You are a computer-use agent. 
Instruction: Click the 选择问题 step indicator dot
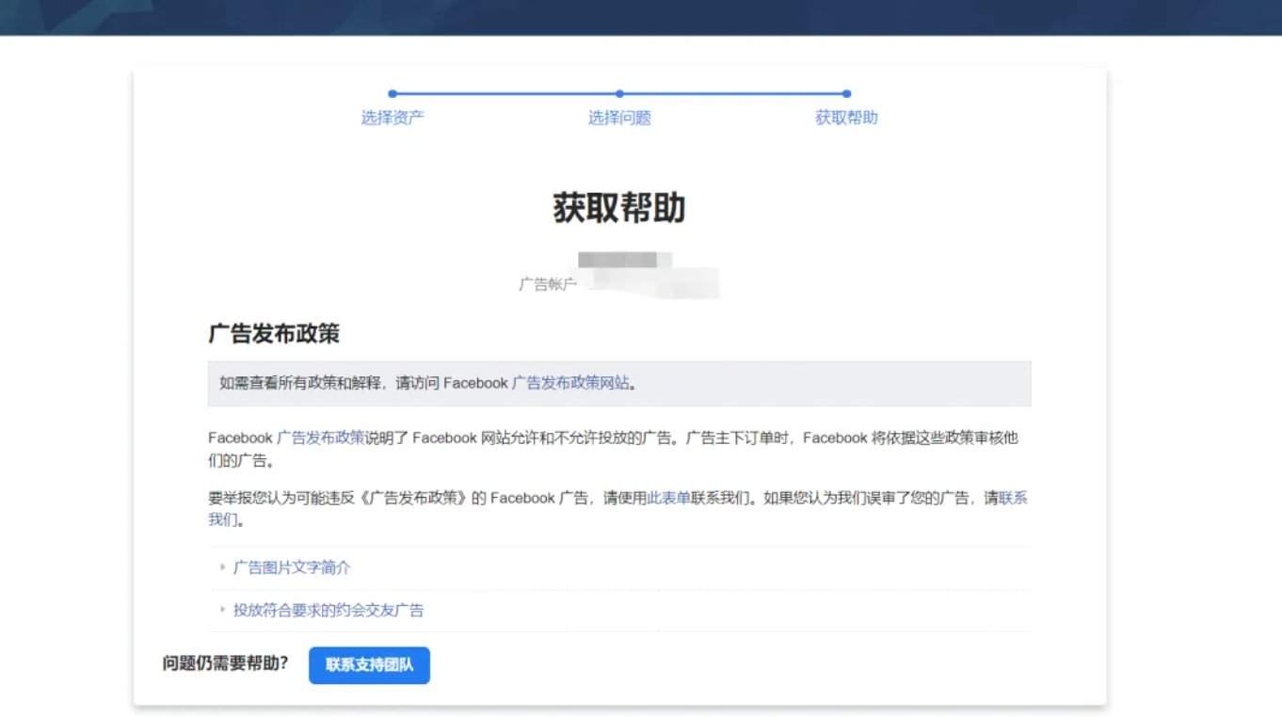(x=618, y=94)
